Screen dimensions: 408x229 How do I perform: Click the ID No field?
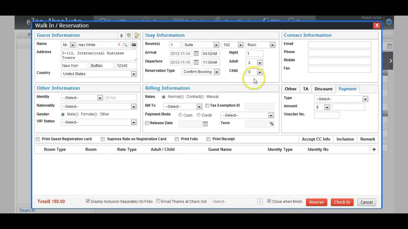(121, 98)
